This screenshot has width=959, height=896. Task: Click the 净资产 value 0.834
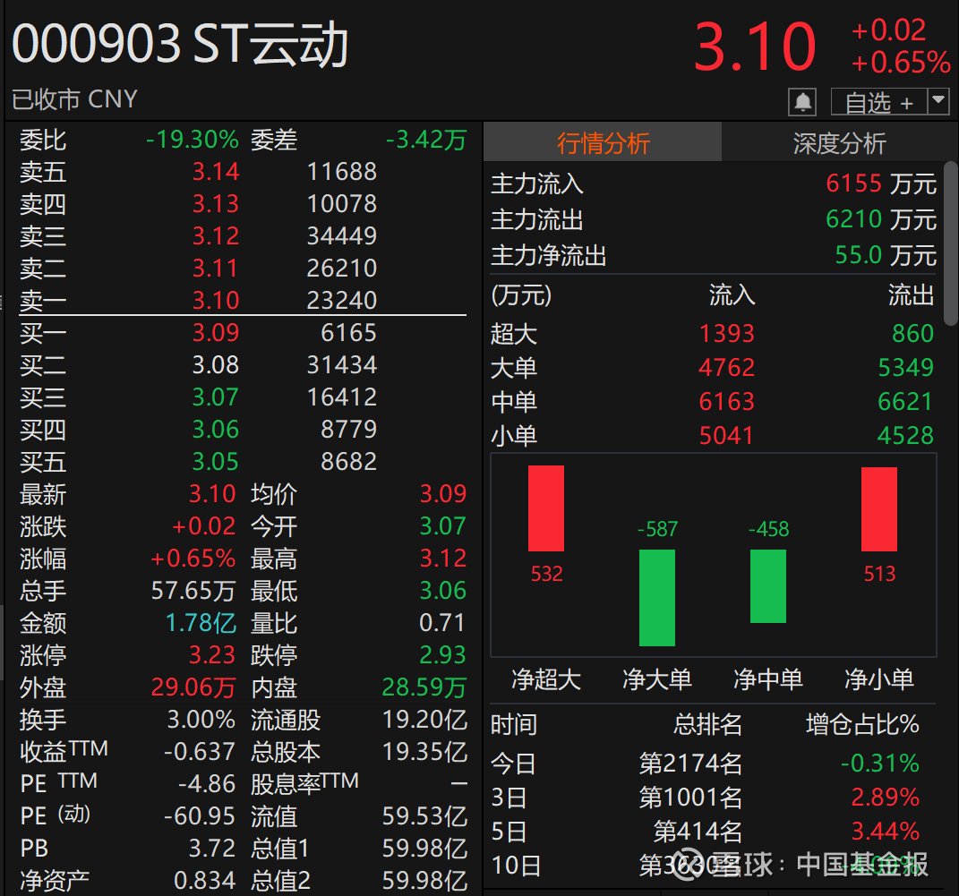click(x=204, y=881)
